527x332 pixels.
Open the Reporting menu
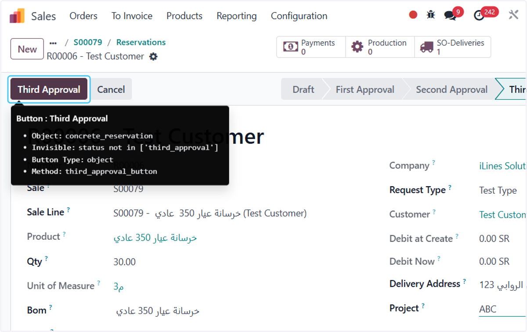(x=237, y=16)
